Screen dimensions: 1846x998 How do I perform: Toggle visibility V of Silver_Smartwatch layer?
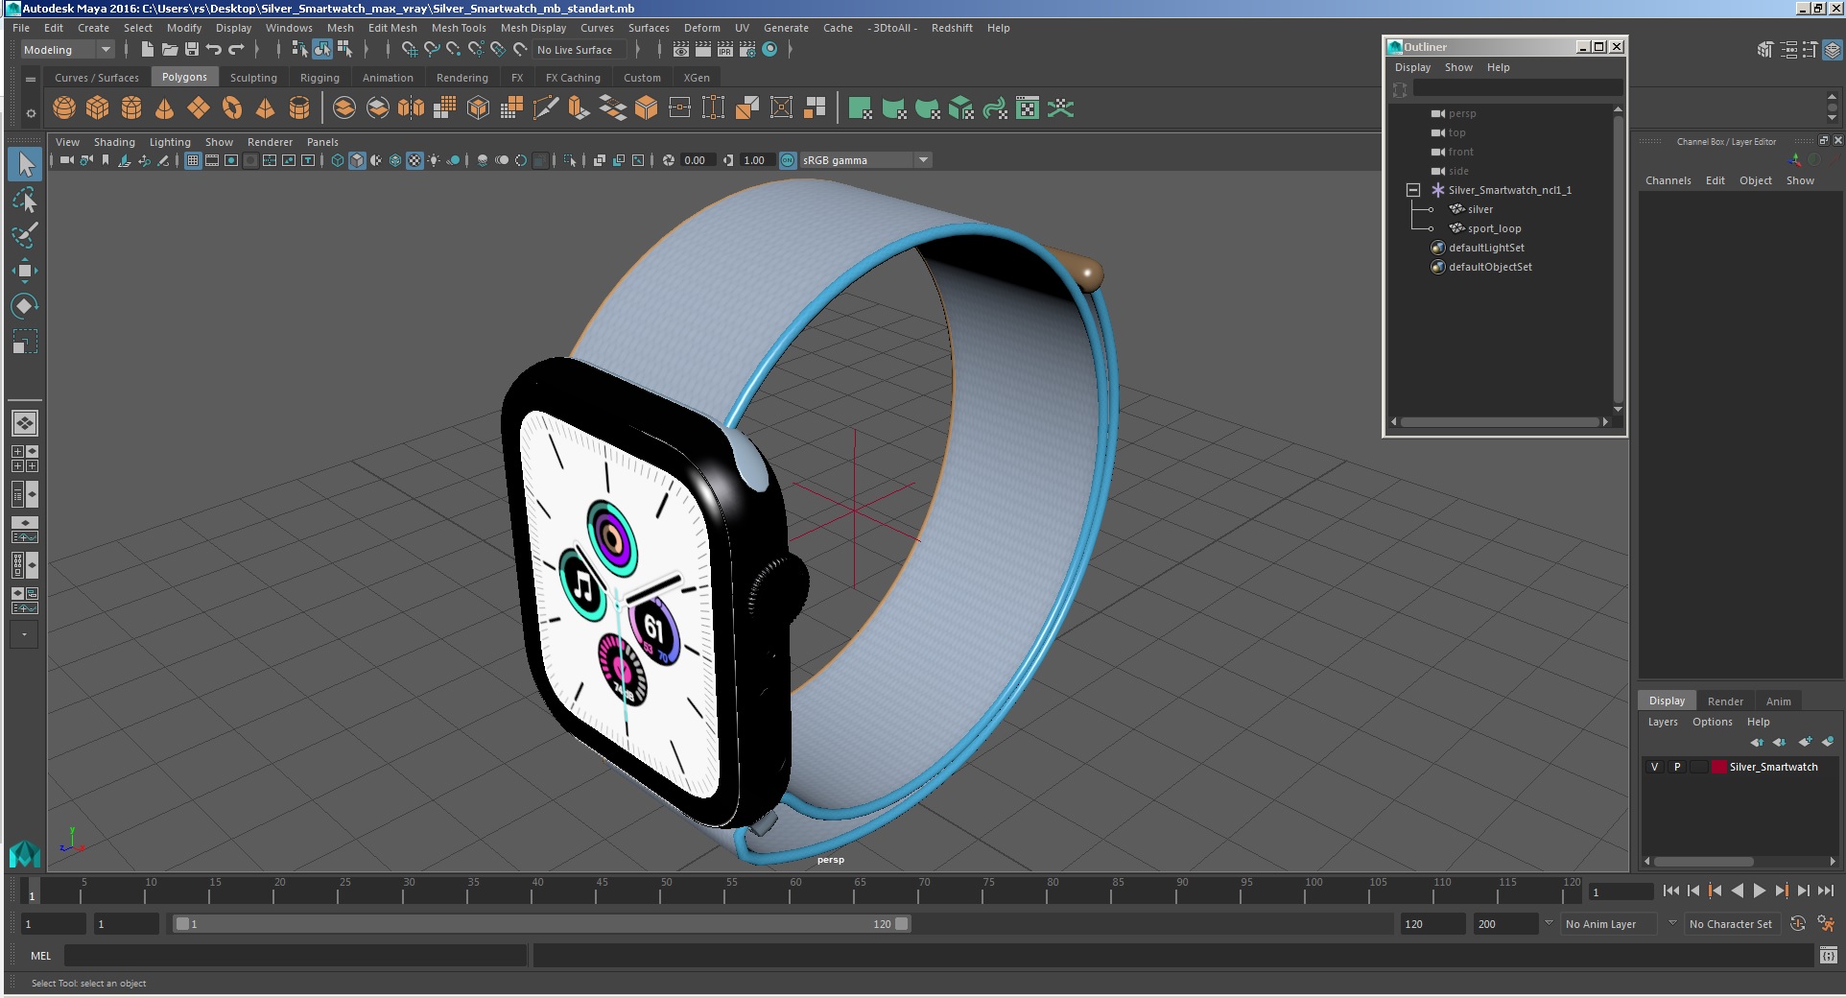[x=1654, y=767]
